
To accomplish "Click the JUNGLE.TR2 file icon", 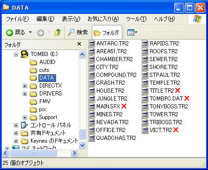I will coord(92,99).
